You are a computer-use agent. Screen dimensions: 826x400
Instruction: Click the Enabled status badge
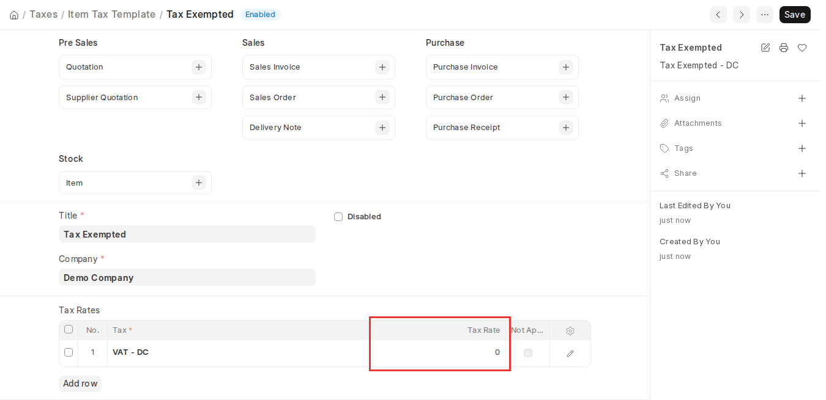coord(260,15)
